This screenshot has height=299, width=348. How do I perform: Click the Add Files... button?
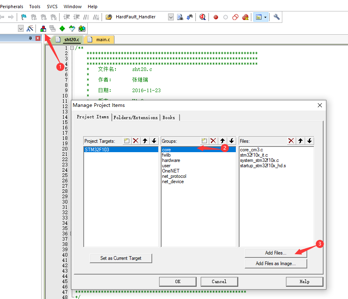[276, 253]
